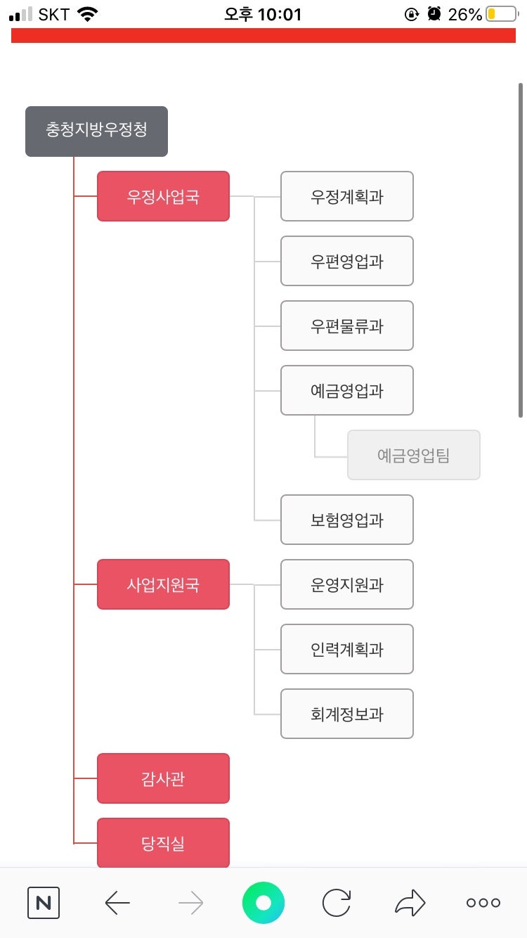This screenshot has height=938, width=527.
Task: Select the 충청지방우정청 root node
Action: pos(96,131)
